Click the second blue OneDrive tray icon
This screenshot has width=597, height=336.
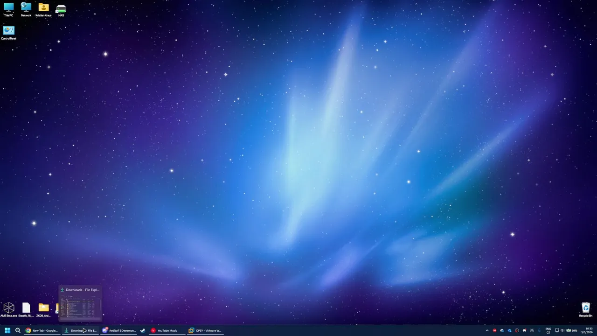509,330
